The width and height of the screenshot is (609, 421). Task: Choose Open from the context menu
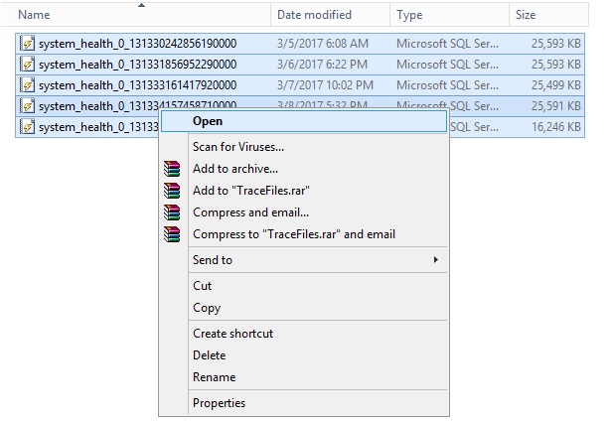(x=208, y=121)
